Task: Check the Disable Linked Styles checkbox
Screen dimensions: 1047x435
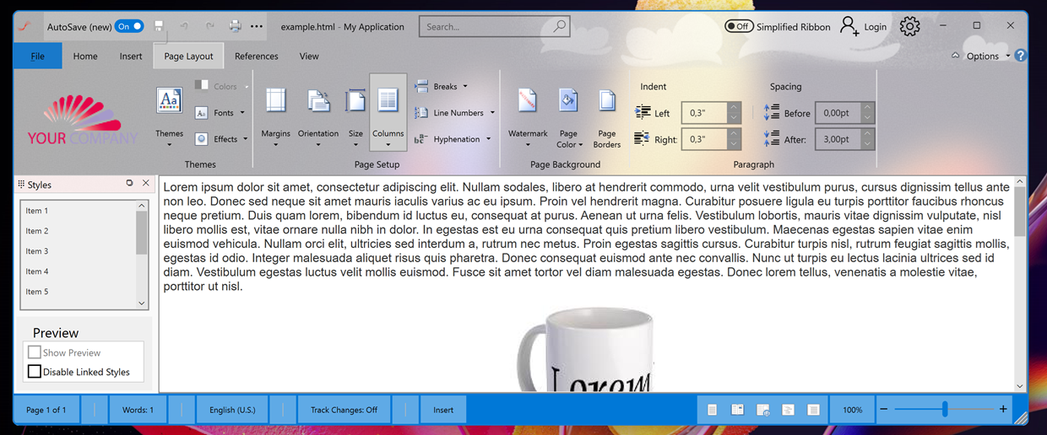Action: click(35, 372)
